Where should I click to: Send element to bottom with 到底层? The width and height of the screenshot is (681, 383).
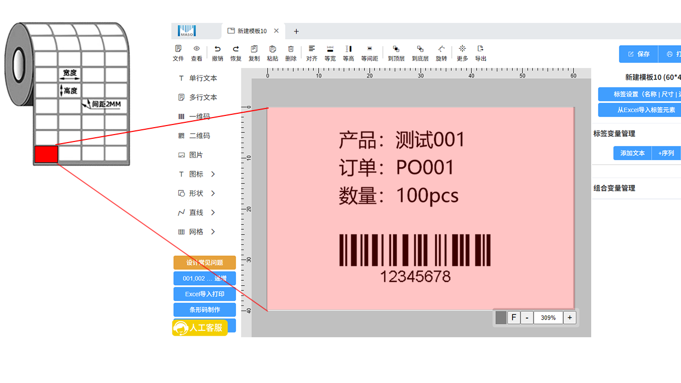click(420, 53)
